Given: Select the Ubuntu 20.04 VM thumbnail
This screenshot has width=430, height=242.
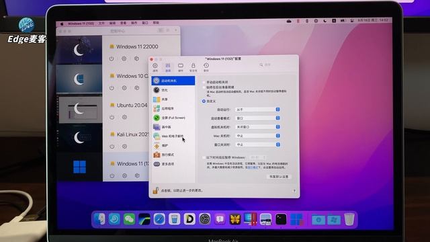Looking at the screenshot, I should point(80,109).
